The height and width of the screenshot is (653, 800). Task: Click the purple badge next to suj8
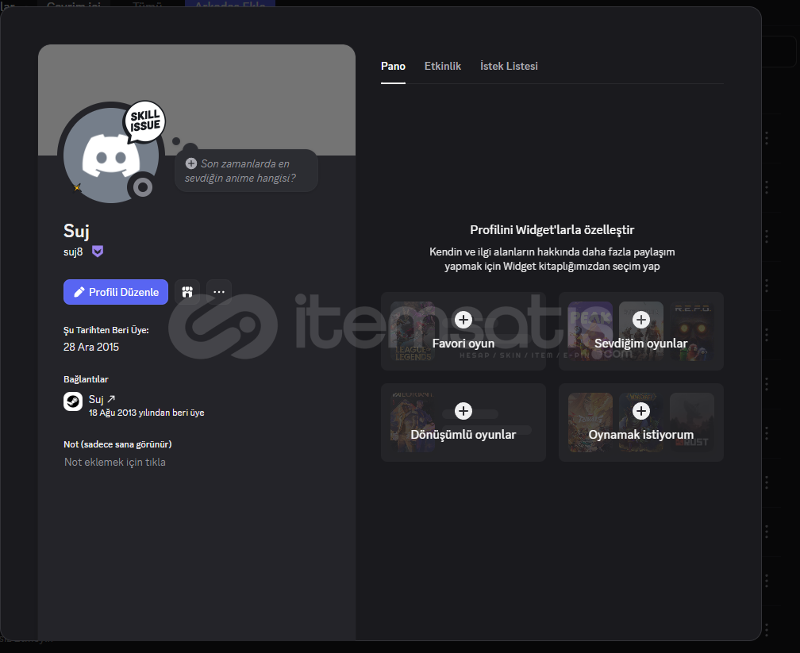click(x=98, y=252)
